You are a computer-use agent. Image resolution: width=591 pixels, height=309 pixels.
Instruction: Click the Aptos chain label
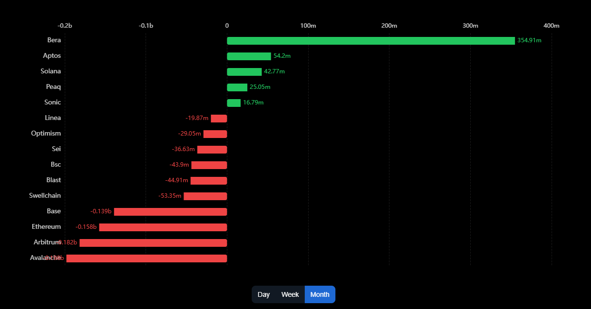[52, 56]
